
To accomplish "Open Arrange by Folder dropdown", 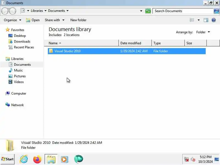I will [203, 32].
